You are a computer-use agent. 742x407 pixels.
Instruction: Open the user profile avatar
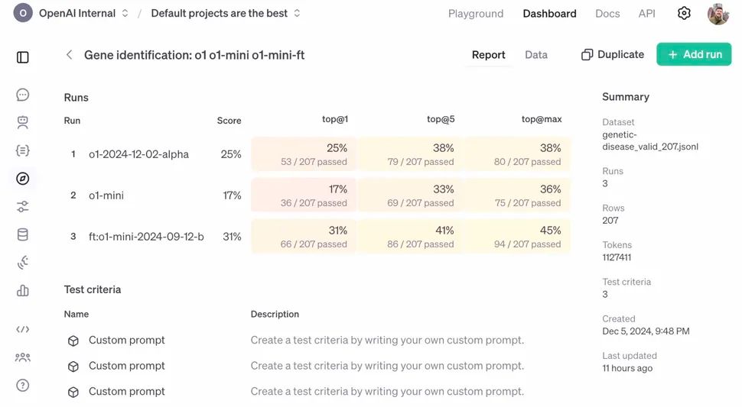tap(718, 14)
